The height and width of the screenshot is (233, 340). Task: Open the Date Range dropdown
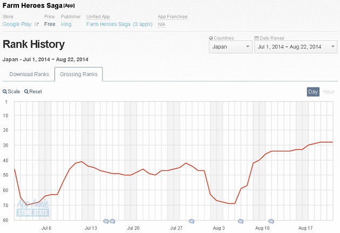[296, 47]
